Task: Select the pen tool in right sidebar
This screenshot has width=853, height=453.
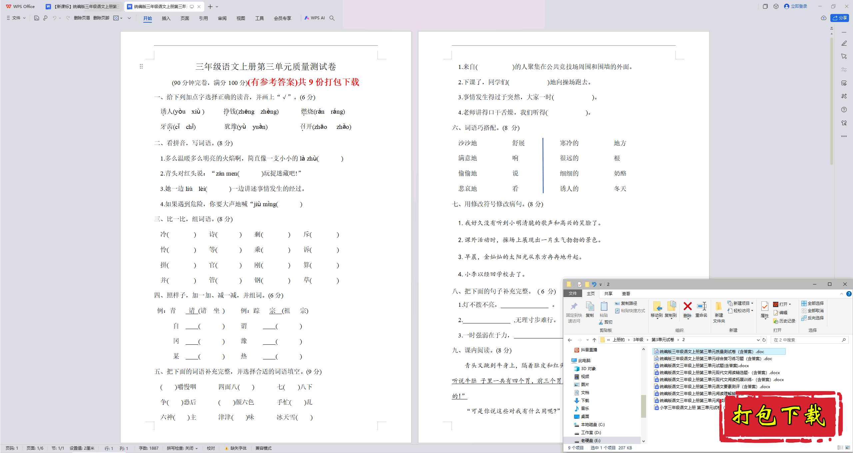Action: pos(844,43)
